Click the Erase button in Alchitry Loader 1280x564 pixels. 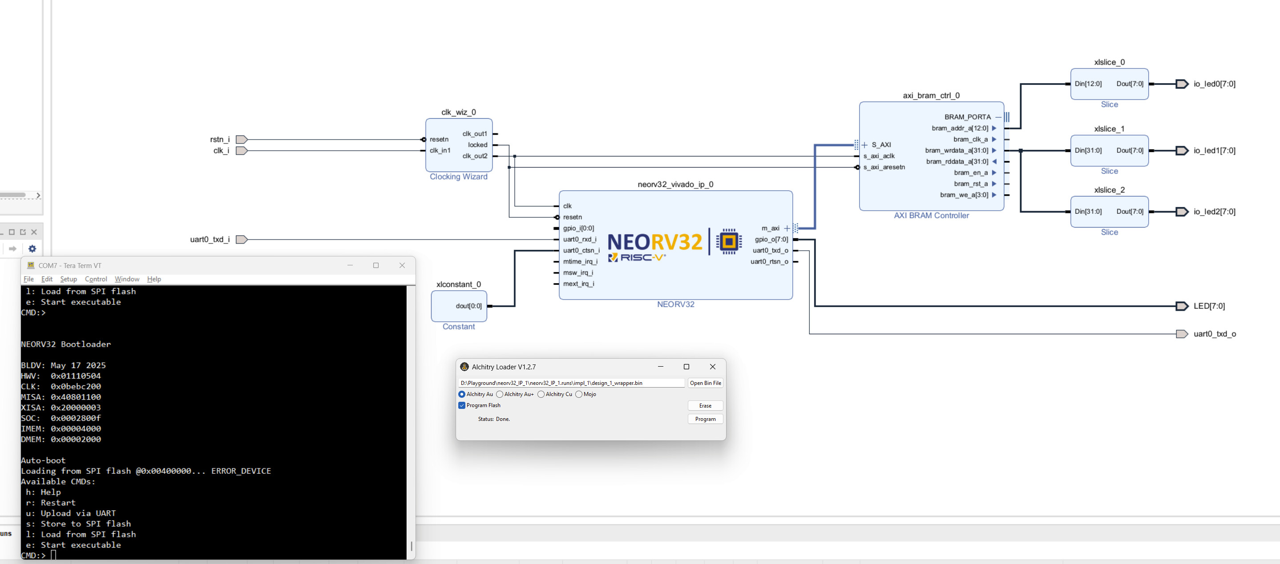pyautogui.click(x=705, y=406)
